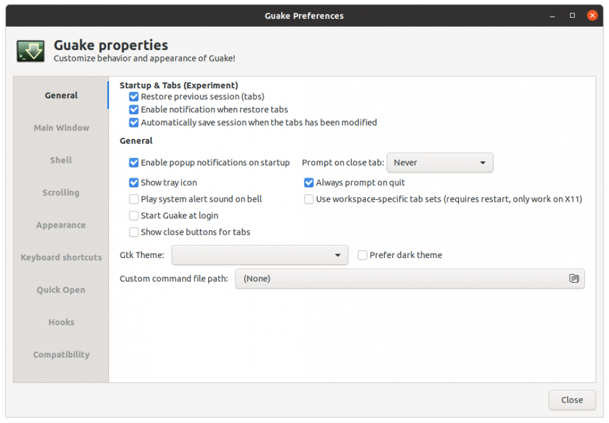Uncheck Always prompt on quit

pyautogui.click(x=309, y=183)
